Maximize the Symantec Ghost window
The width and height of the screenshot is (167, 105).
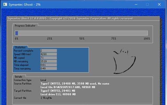pyautogui.click(x=148, y=4)
